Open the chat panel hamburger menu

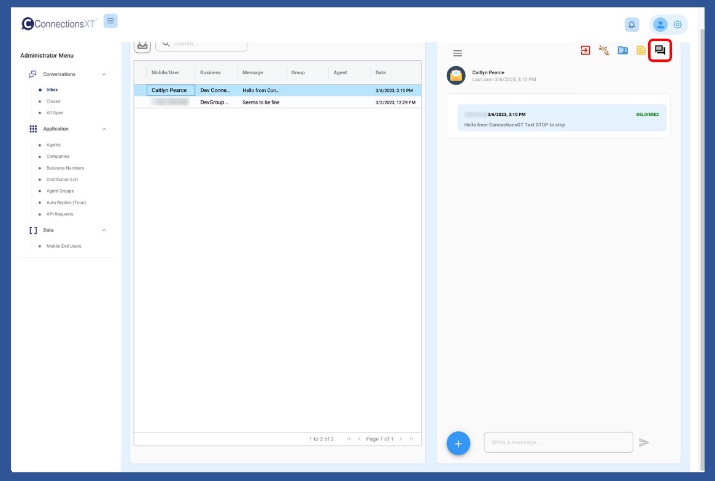457,53
